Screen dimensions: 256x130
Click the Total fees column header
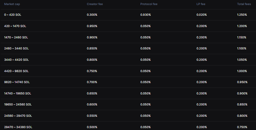click(x=244, y=4)
